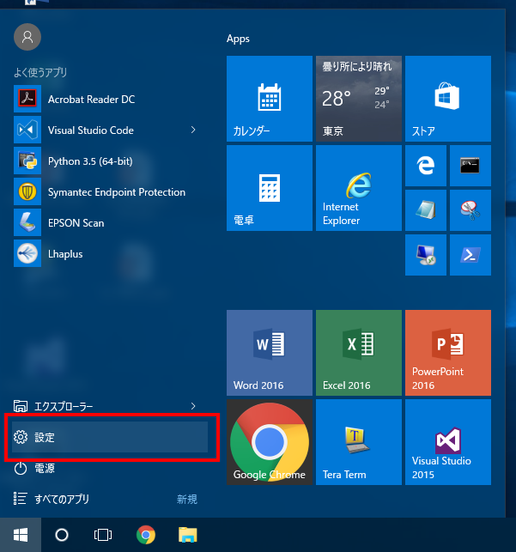Open the ストア tile
The image size is (516, 552).
click(x=448, y=99)
